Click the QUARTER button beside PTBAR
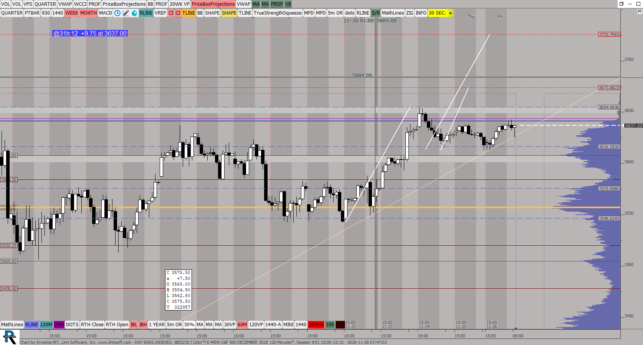 pos(12,13)
